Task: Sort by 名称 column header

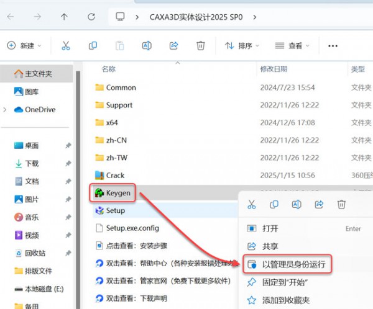Action: tap(108, 69)
